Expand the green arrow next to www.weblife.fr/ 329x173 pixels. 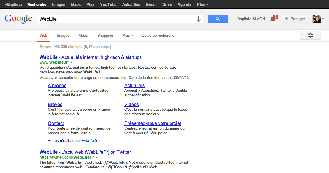pyautogui.click(x=72, y=62)
